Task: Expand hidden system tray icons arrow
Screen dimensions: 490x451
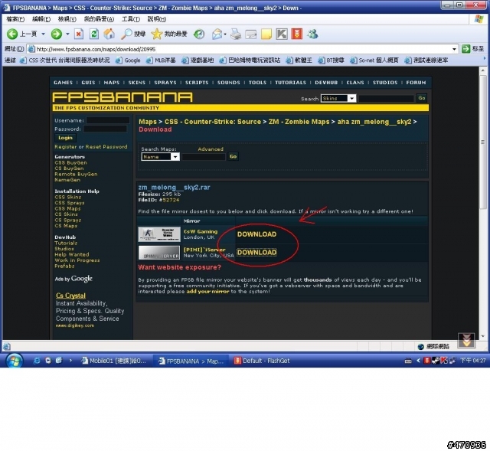Action: point(419,361)
